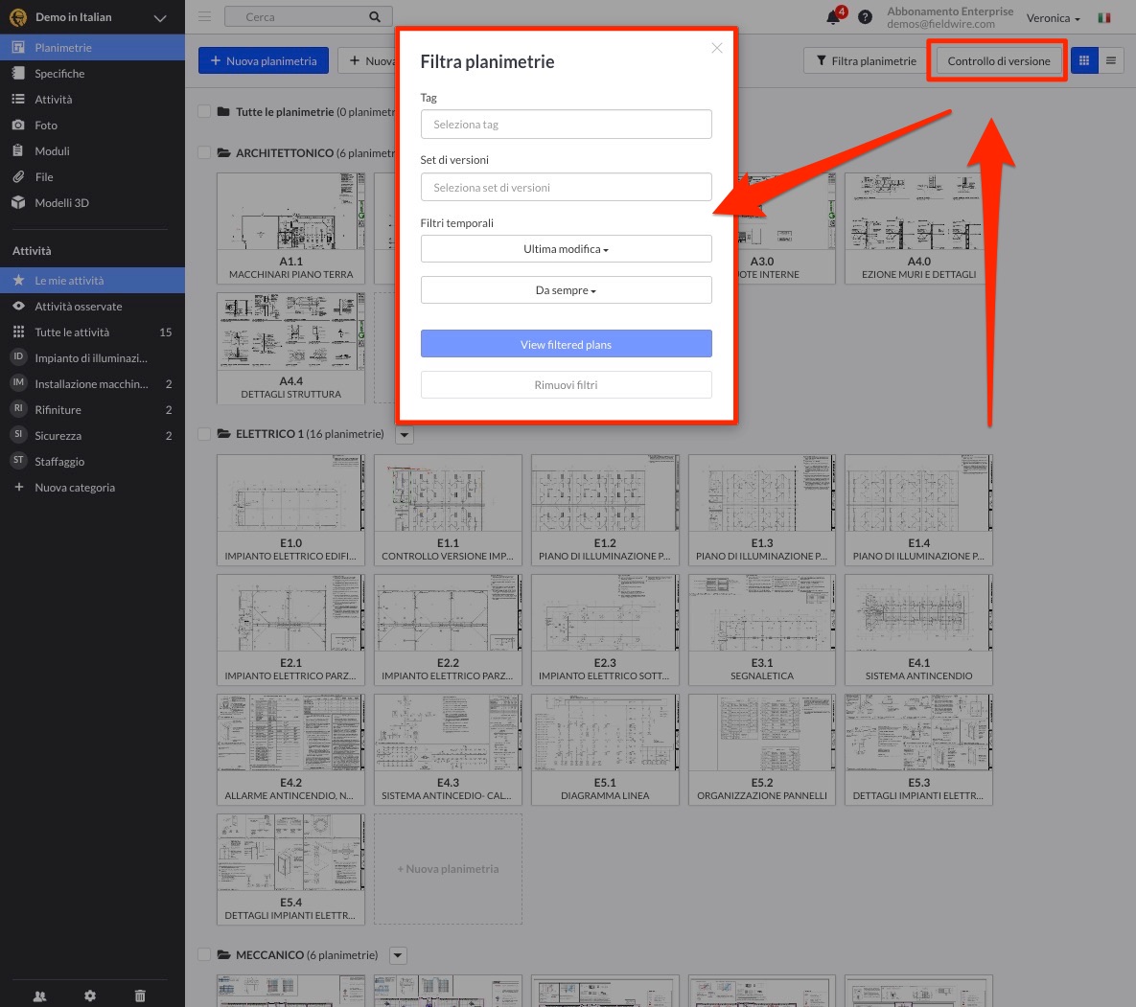Click Nuova categoria link

[x=75, y=487]
